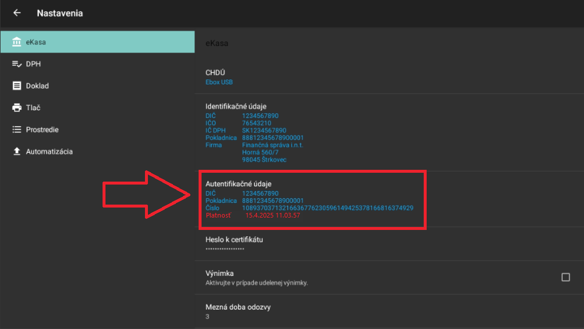This screenshot has height=329, width=584.
Task: Click the DPH checklist icon
Action: coord(17,64)
